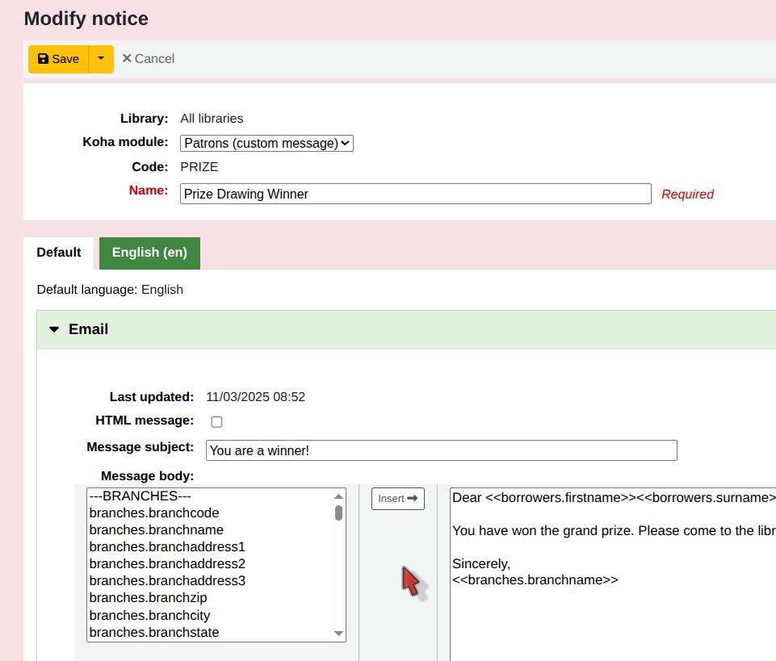Screen dimensions: 776x661
Task: Click the Message subject field
Action: [441, 450]
